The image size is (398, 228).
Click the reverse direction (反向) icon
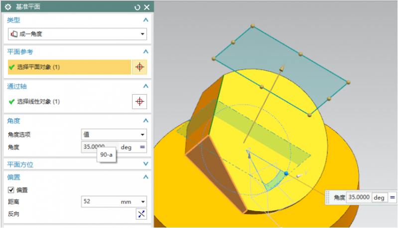point(141,214)
